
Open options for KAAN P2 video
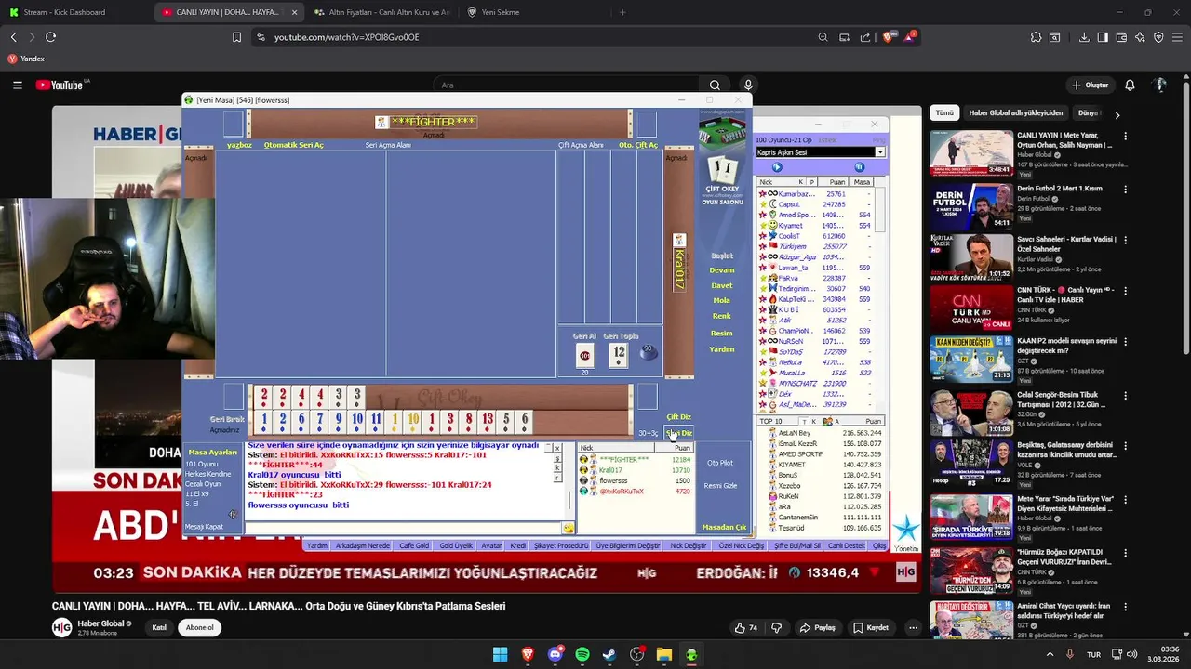(1125, 342)
